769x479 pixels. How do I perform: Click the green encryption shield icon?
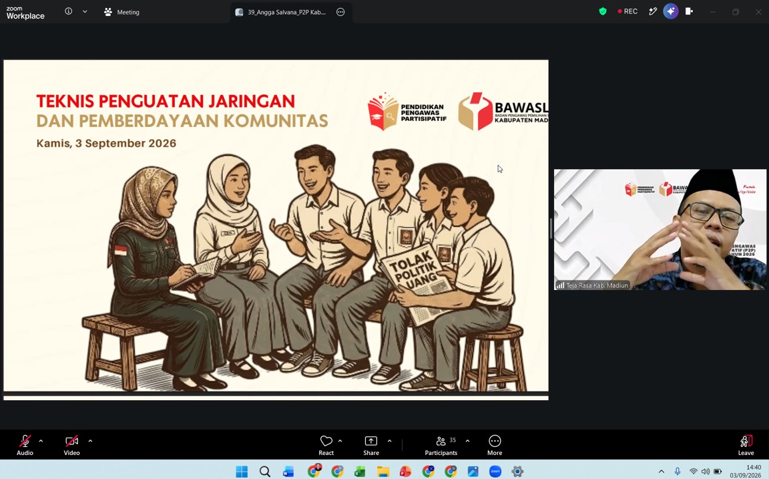coord(603,11)
